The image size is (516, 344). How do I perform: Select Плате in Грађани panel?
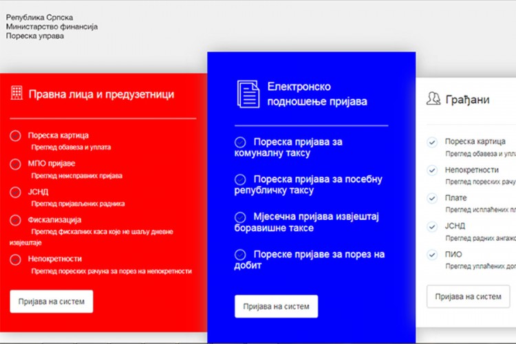click(x=455, y=198)
